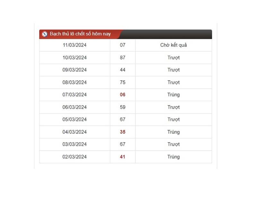Click the Chờ kết quả status text
257x198 pixels.
[173, 45]
